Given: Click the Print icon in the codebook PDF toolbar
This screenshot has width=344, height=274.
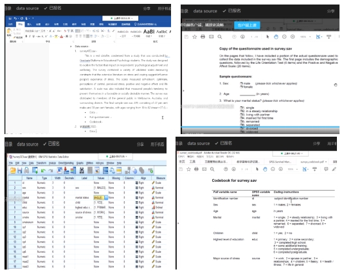Looking at the screenshot, I should pos(196,169).
